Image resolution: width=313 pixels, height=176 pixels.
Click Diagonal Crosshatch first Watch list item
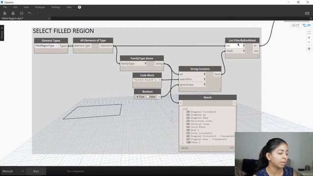coord(203,112)
